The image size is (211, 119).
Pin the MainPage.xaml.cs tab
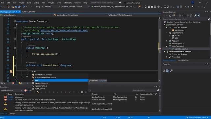pyautogui.click(x=17, y=12)
